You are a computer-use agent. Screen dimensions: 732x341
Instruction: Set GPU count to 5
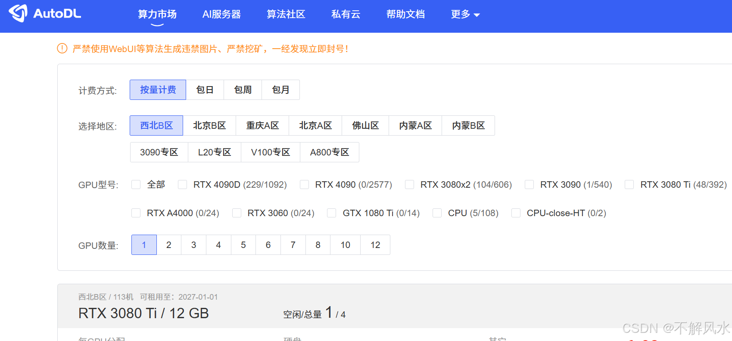pyautogui.click(x=243, y=245)
